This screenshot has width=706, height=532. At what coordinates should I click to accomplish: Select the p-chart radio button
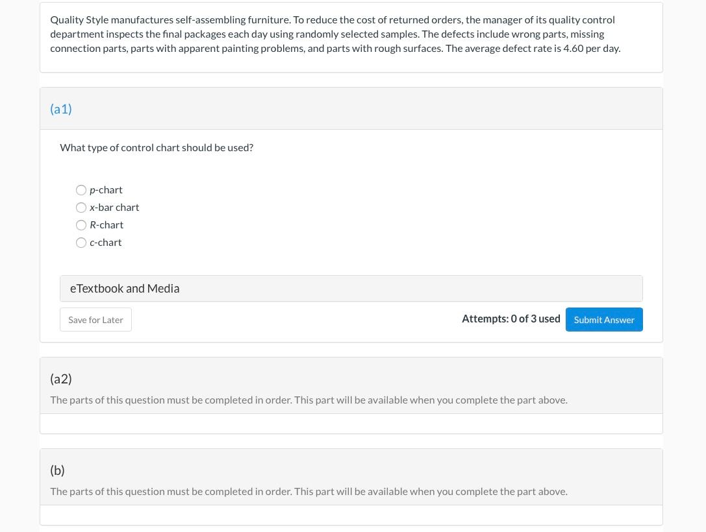pos(81,190)
